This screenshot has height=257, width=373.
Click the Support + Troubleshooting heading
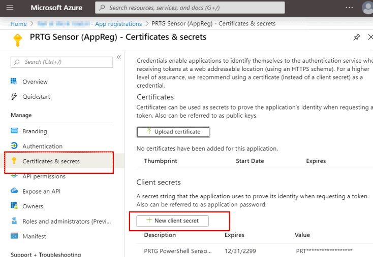point(46,254)
